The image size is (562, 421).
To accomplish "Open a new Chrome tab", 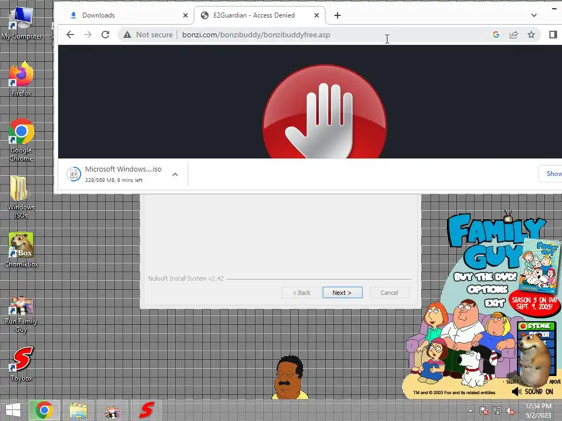I will 338,15.
